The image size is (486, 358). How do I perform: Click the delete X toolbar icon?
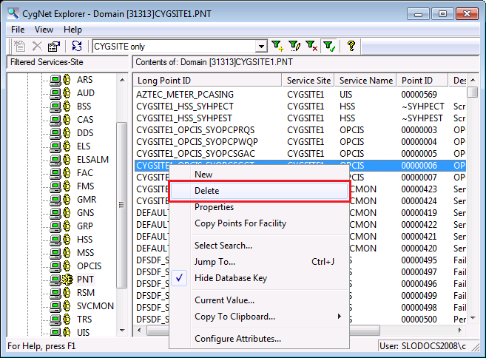point(37,46)
